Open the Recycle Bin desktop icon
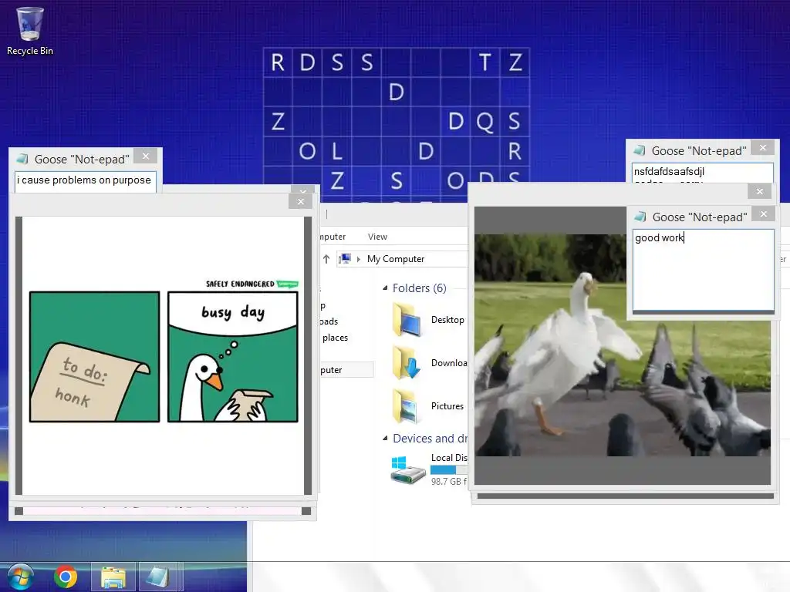 pyautogui.click(x=30, y=24)
